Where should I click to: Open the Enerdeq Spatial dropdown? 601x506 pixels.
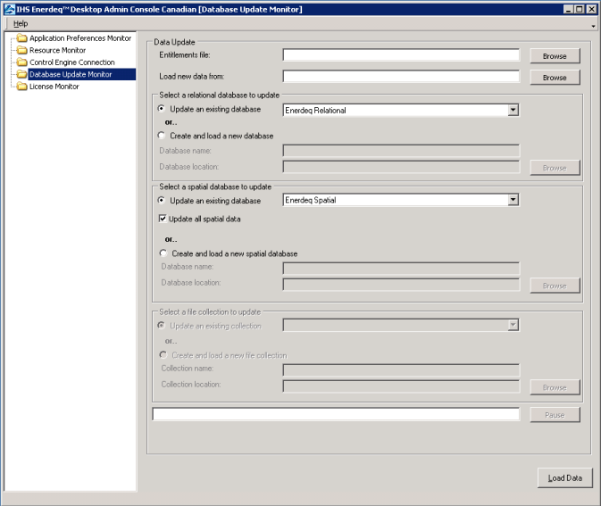tap(513, 200)
